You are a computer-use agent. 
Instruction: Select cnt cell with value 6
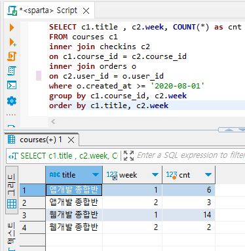tap(189, 190)
